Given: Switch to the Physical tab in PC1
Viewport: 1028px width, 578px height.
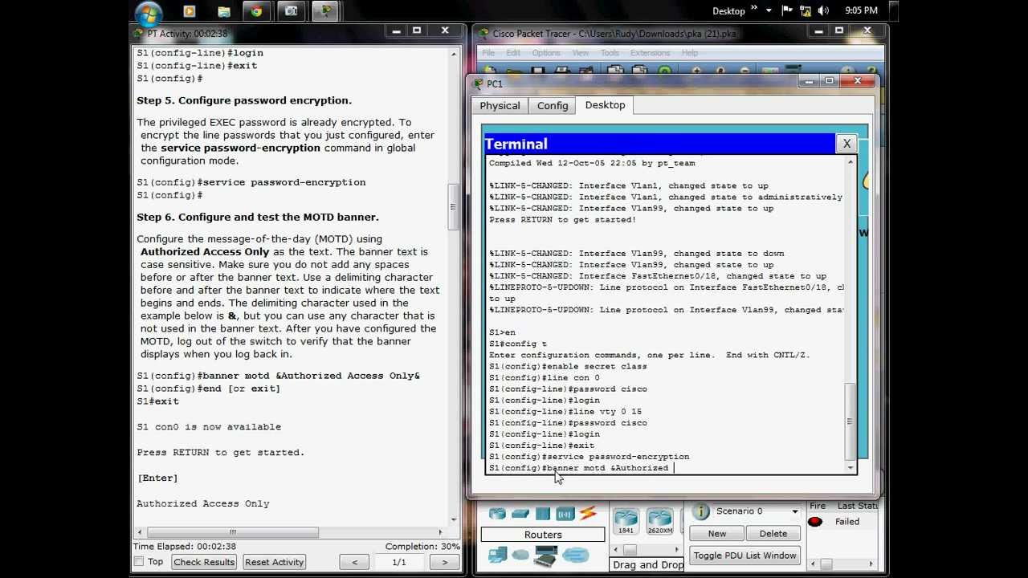Looking at the screenshot, I should [500, 106].
